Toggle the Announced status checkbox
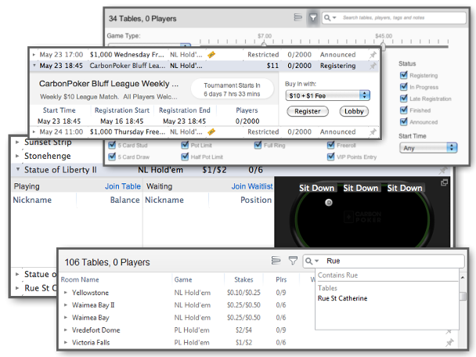This screenshot has height=357, width=476. (x=403, y=122)
